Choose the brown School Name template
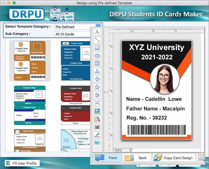209x169 pixels. (x=30, y=140)
